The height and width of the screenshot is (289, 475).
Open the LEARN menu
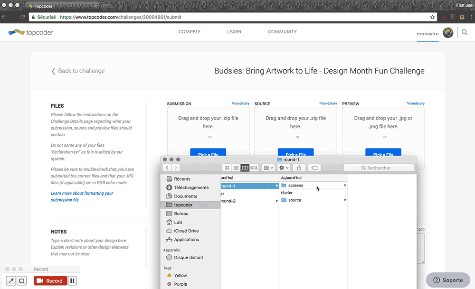(234, 32)
